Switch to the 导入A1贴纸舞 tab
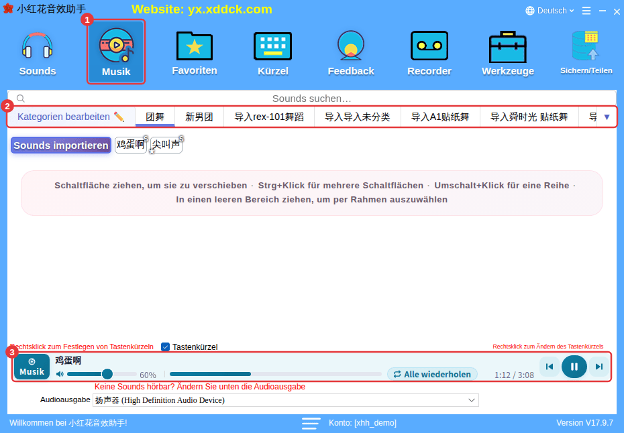Screen dimensions: 624x433 [439, 117]
